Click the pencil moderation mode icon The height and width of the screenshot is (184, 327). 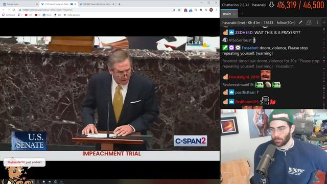pos(300,22)
